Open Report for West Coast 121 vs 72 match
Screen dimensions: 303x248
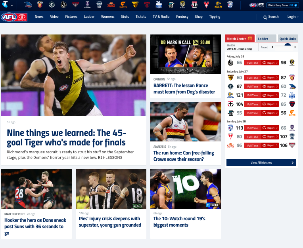coord(270,95)
